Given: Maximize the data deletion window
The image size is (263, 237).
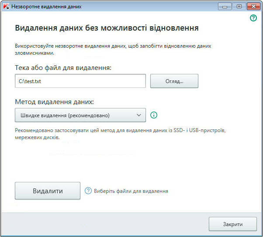Looking at the screenshot, I should [x=239, y=7].
